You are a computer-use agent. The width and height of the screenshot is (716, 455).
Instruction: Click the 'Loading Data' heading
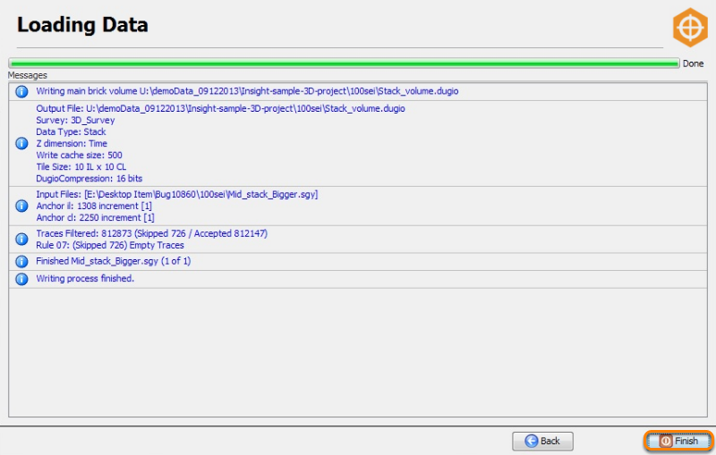click(82, 25)
